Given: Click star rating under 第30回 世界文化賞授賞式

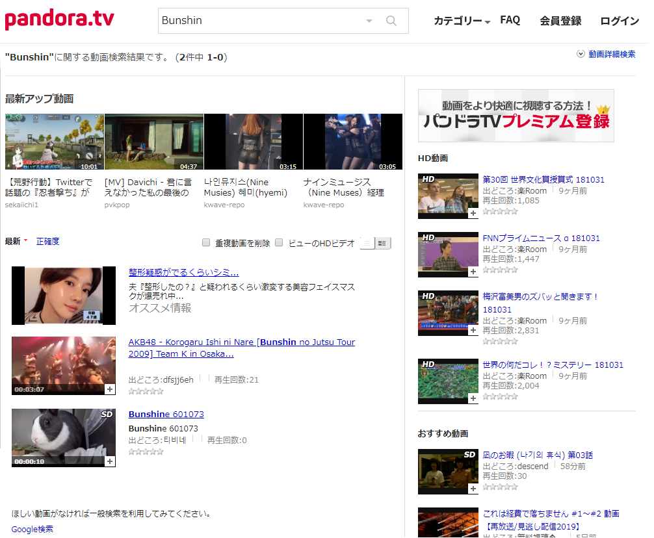Looking at the screenshot, I should click(500, 211).
